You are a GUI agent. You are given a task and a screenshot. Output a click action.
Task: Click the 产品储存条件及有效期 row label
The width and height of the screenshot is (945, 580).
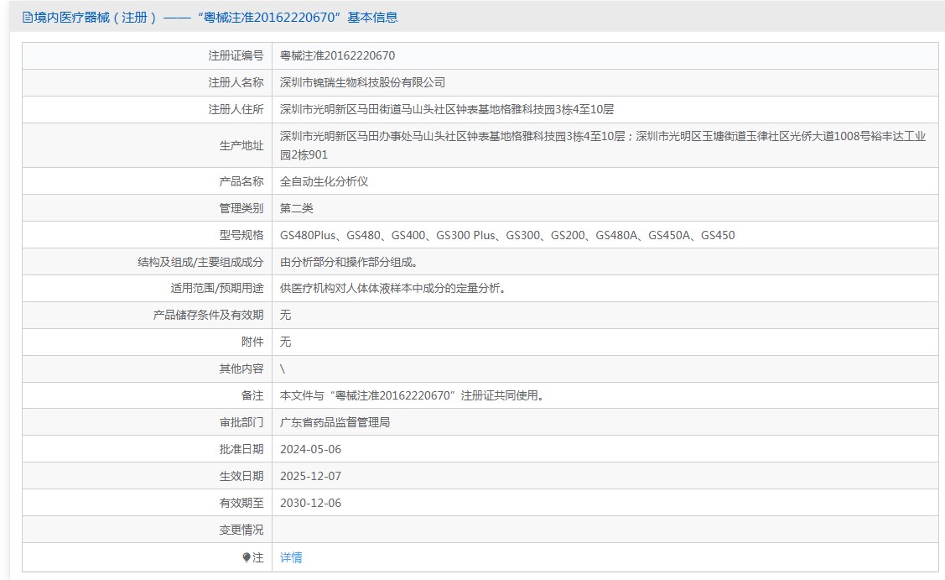(208, 316)
